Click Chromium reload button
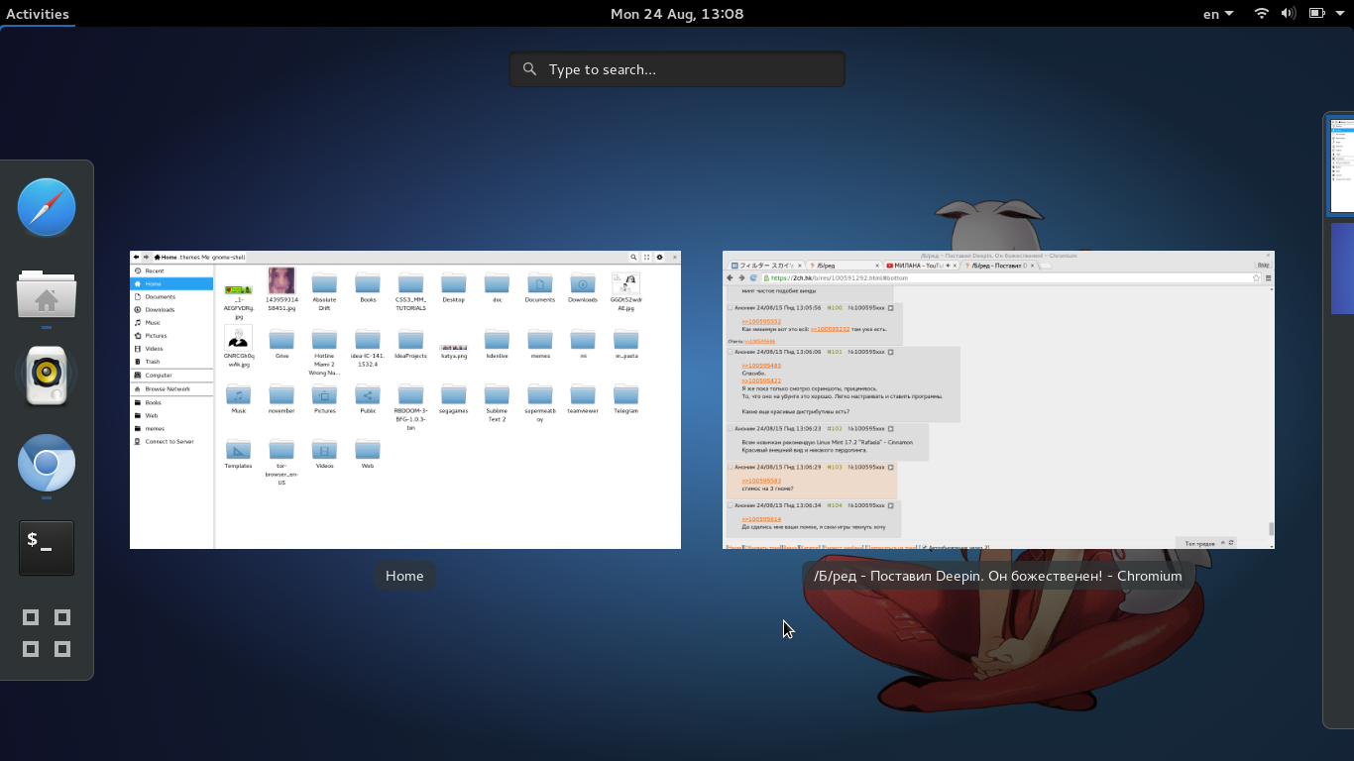This screenshot has height=761, width=1354. [753, 278]
